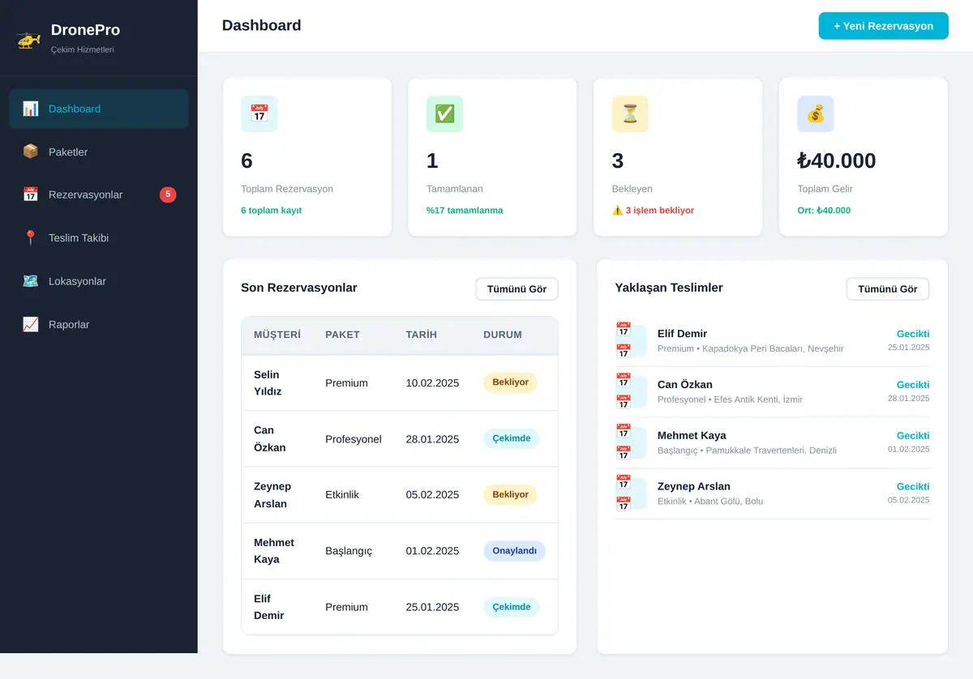Click the Dashboard bar chart icon

click(31, 109)
